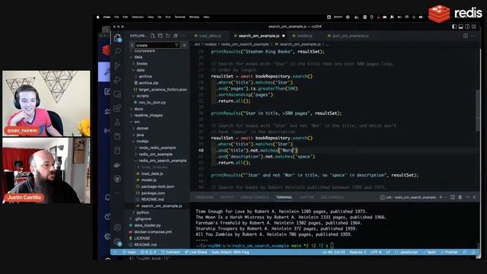Viewport: 487px width, 274px height.
Task: Click New File icon in Explorer header
Action: pos(152,36)
